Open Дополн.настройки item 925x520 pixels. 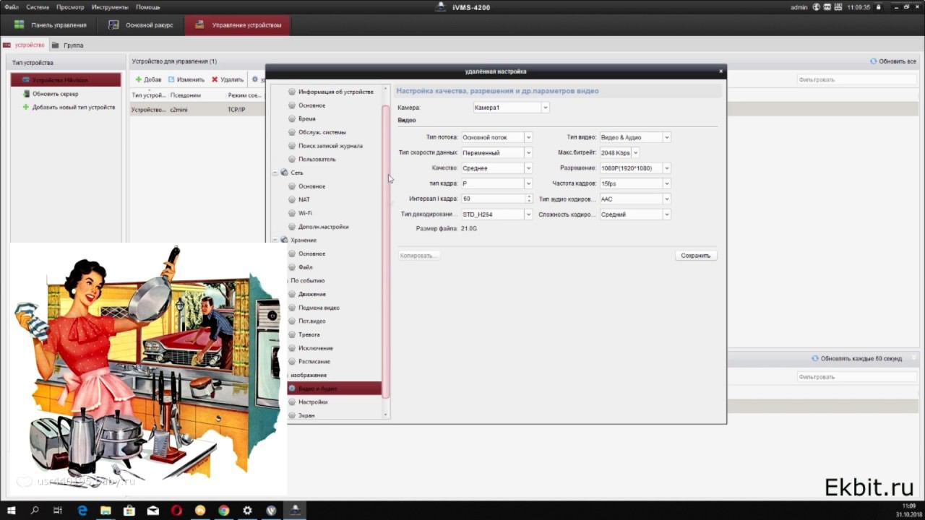(x=323, y=227)
